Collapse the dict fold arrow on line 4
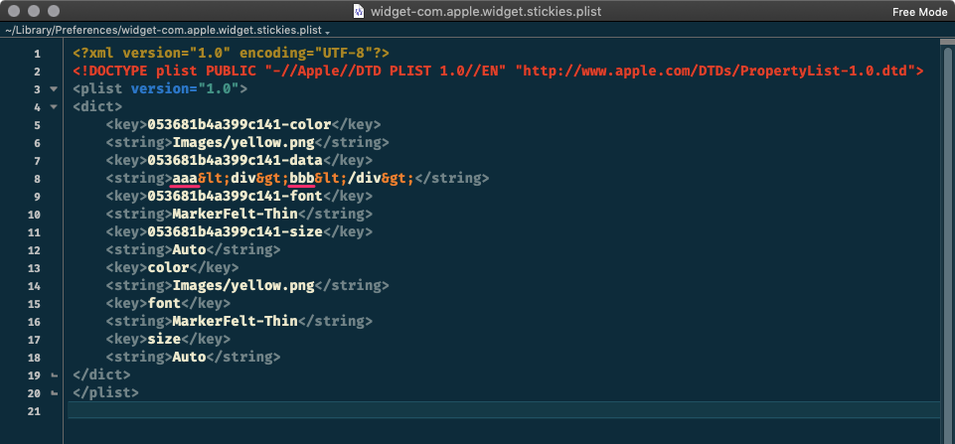 54,107
